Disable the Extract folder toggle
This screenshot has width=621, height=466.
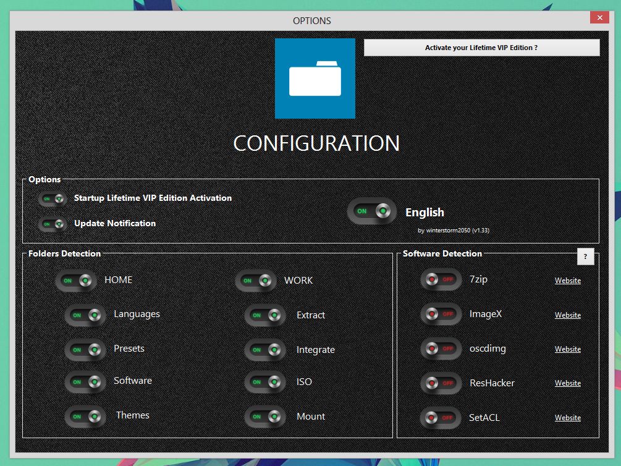(265, 315)
